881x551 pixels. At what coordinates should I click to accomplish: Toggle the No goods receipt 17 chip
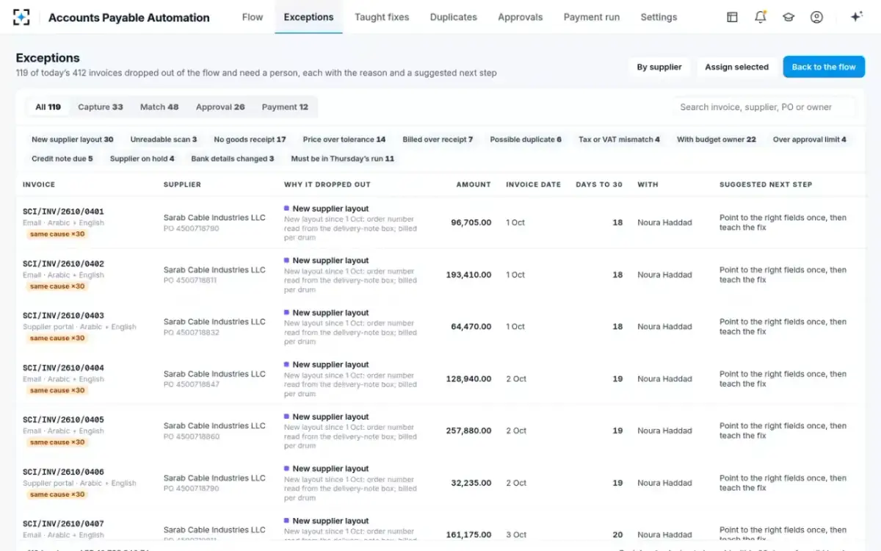tap(250, 140)
